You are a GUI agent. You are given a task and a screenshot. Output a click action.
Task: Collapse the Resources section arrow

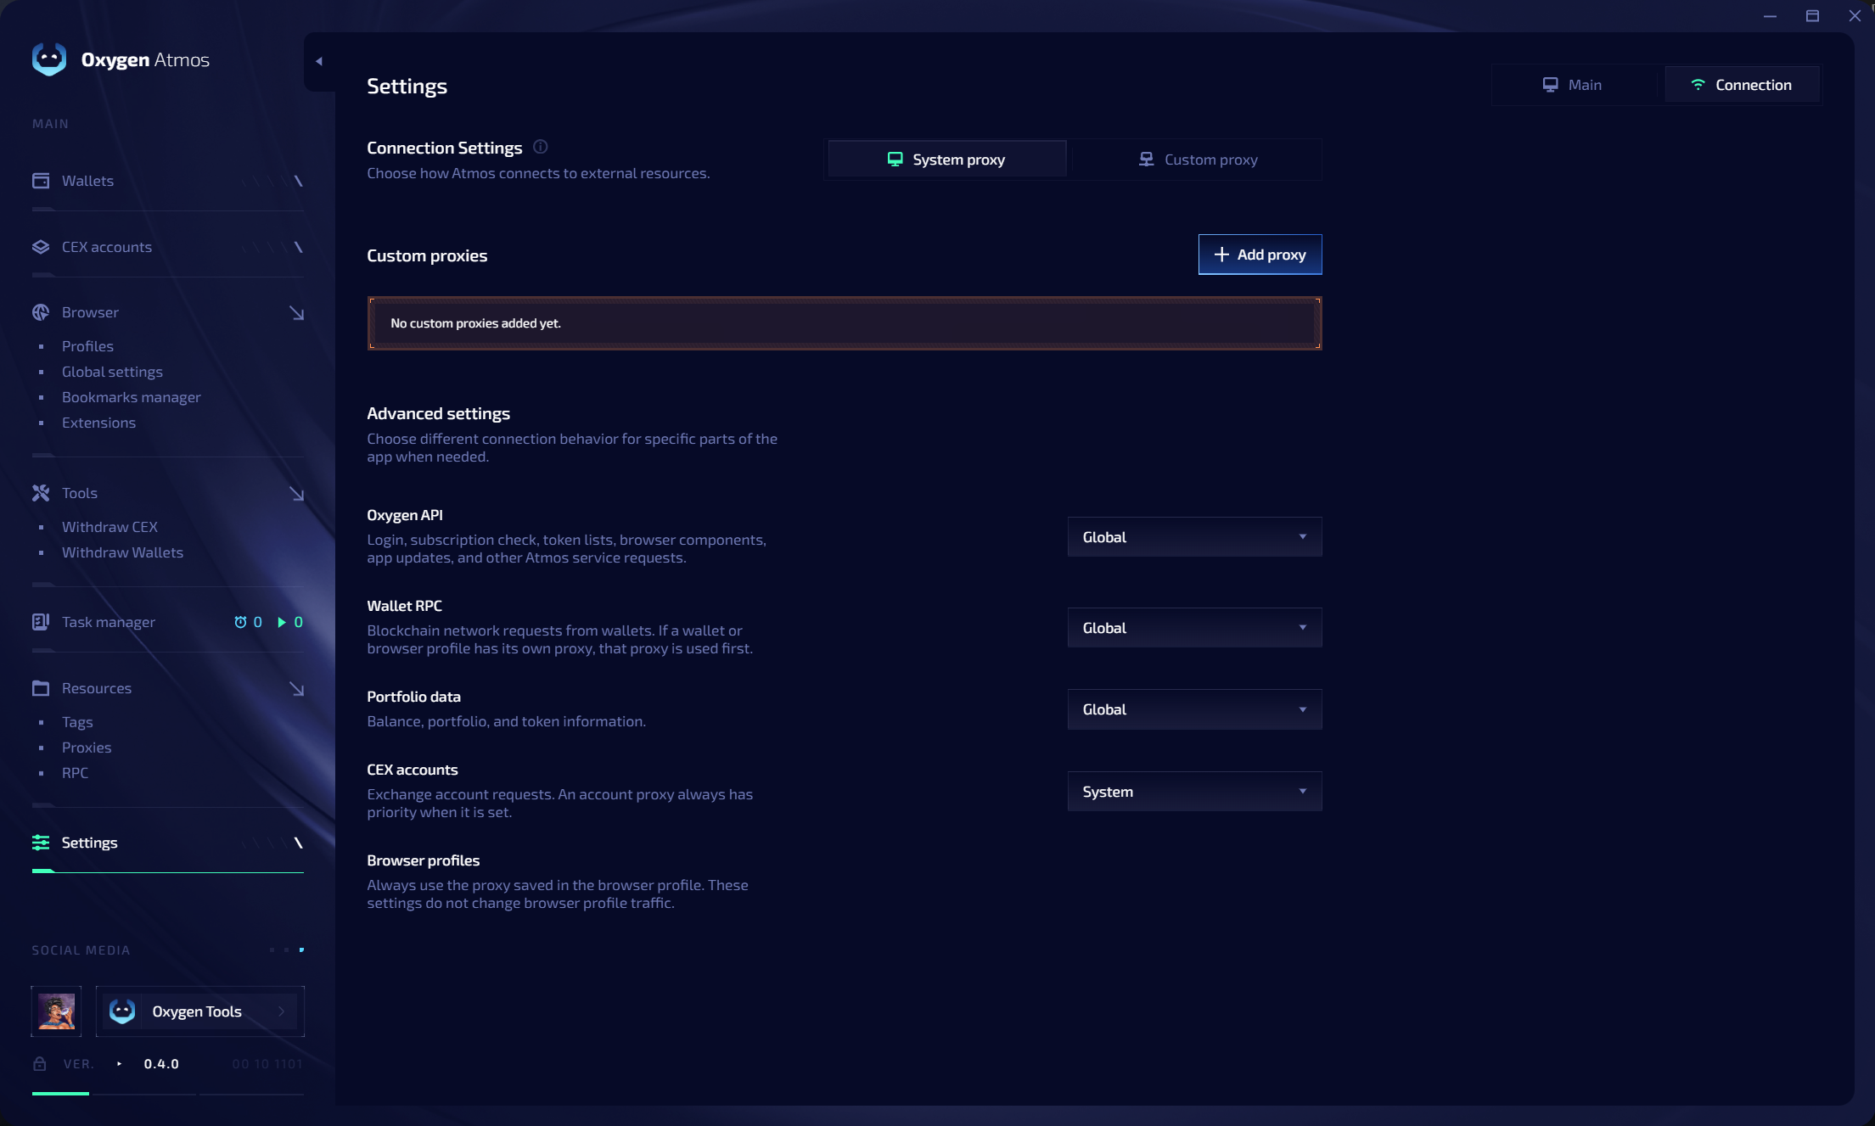pyautogui.click(x=296, y=689)
